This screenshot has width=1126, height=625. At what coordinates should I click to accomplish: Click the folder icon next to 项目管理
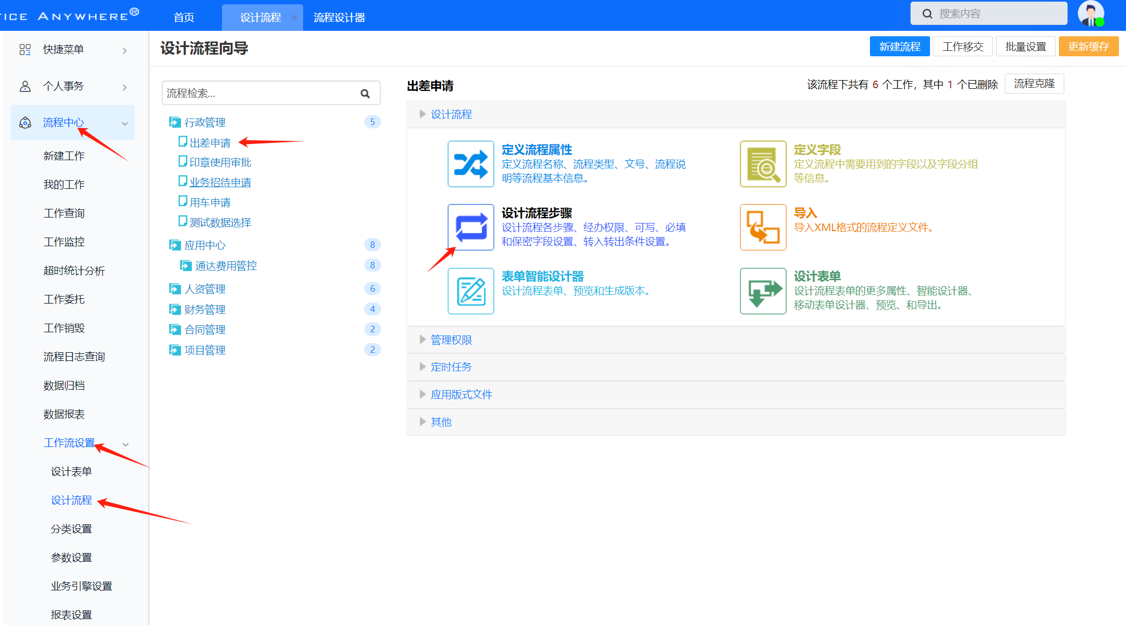pyautogui.click(x=174, y=350)
